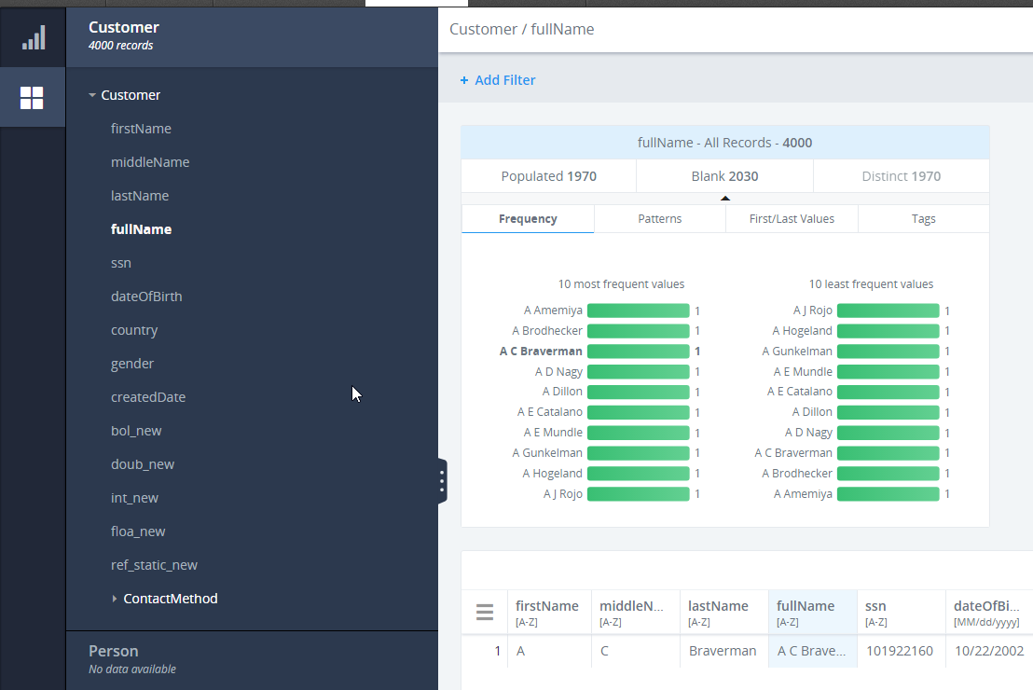Click the 101922160 ssn cell
The width and height of the screenshot is (1033, 690).
tap(900, 651)
